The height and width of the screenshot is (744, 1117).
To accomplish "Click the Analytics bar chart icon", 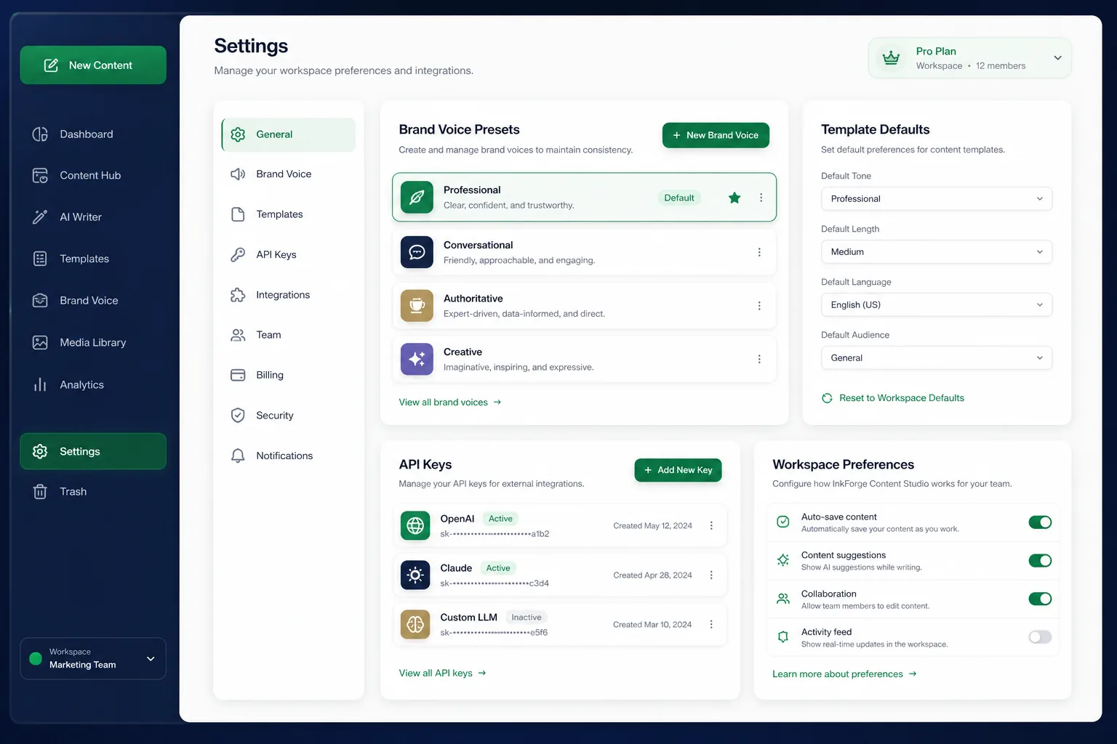I will [40, 384].
